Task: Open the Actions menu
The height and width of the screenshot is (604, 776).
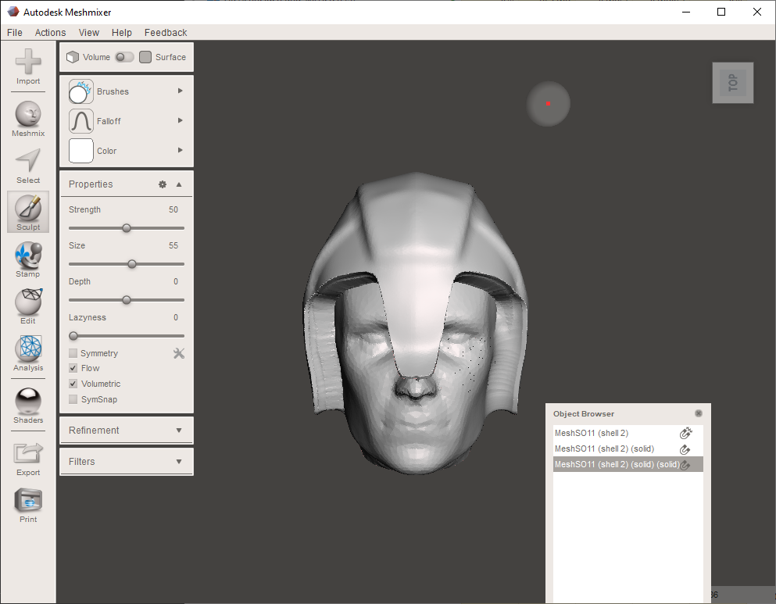Action: 50,32
